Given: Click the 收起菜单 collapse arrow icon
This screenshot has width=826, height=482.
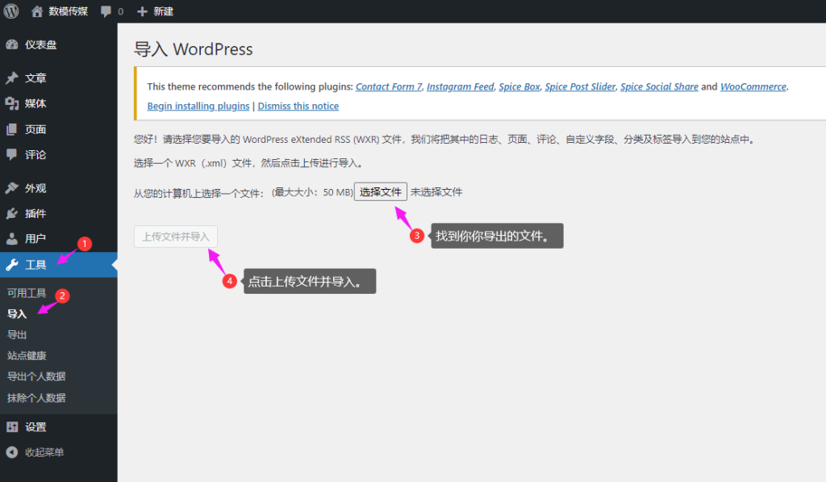Looking at the screenshot, I should pyautogui.click(x=11, y=452).
